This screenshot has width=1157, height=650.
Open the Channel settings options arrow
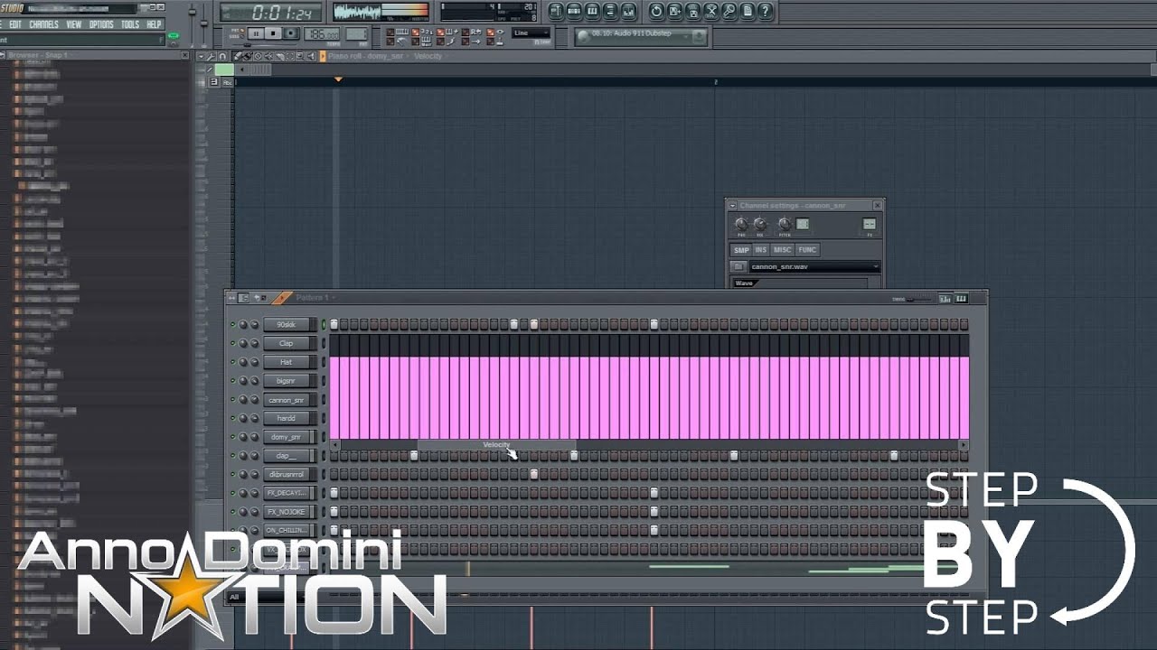(x=732, y=205)
